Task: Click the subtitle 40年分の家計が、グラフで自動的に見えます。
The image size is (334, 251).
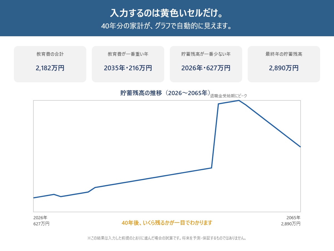Action: (167, 26)
